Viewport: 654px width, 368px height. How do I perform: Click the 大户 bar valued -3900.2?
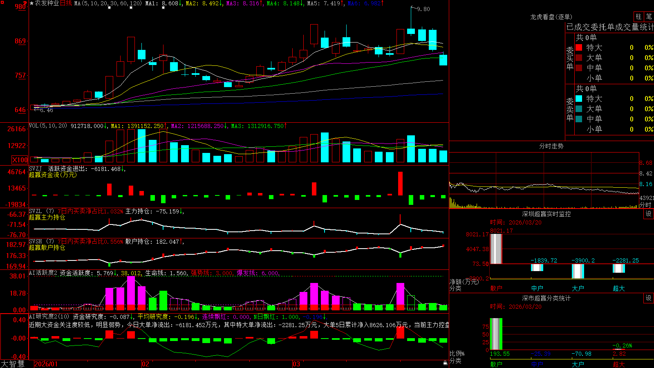(578, 271)
